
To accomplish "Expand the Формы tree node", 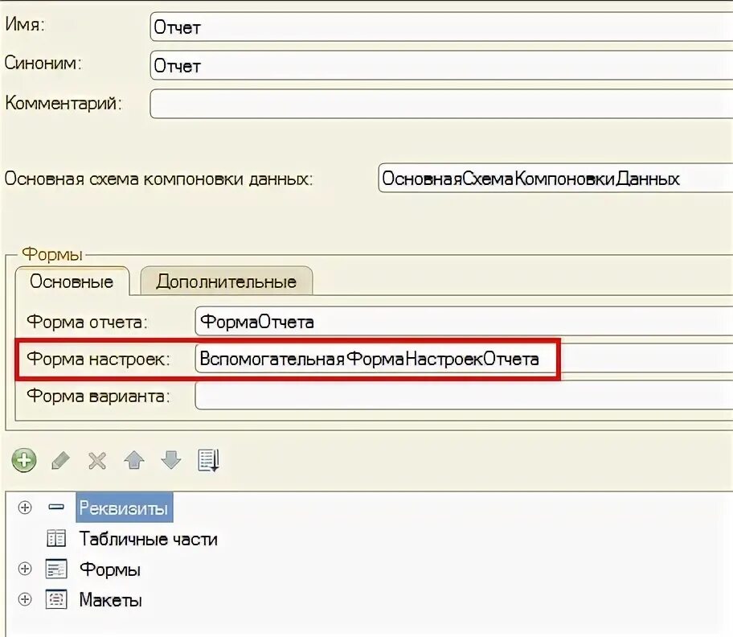I will [25, 569].
